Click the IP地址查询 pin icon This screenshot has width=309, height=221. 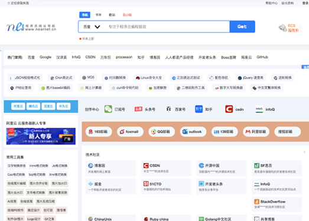(12, 88)
